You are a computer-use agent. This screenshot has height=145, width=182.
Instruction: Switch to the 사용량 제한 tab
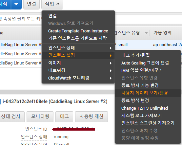(91, 117)
